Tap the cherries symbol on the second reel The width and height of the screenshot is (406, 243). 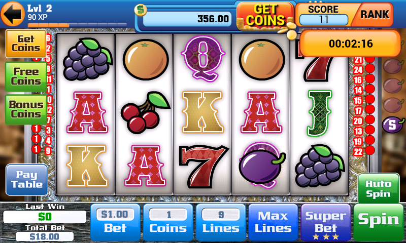145,112
